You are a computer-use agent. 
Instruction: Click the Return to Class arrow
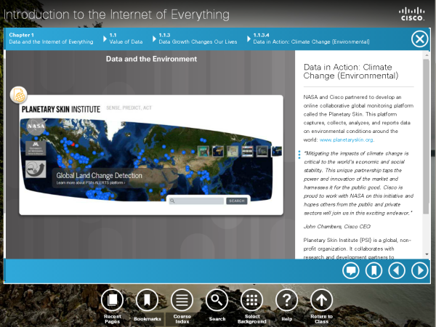point(321,299)
